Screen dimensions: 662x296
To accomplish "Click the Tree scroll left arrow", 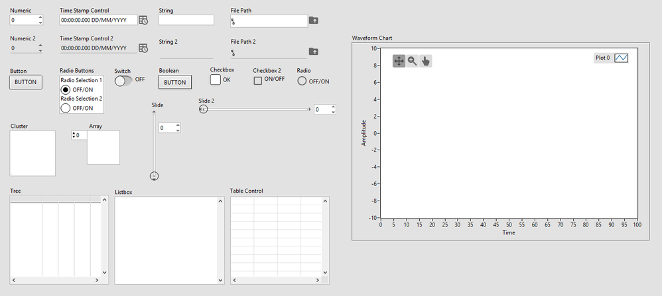I will (x=13, y=280).
